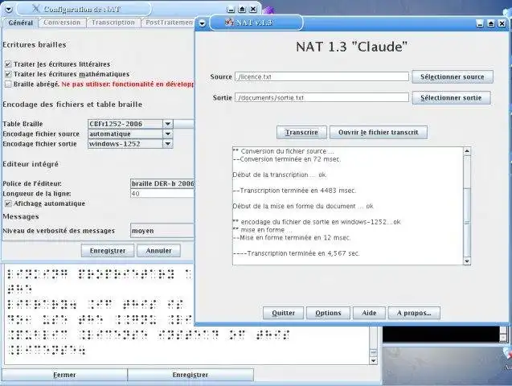Click the log panel scroll-down arrow
Image resolution: width=512 pixels, height=386 pixels.
point(467,261)
